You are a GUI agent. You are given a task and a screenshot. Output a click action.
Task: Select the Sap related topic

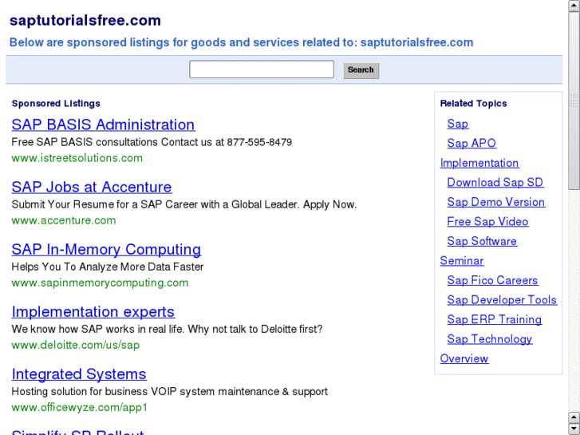coord(458,124)
